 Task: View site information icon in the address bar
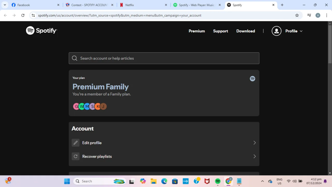click(x=33, y=15)
